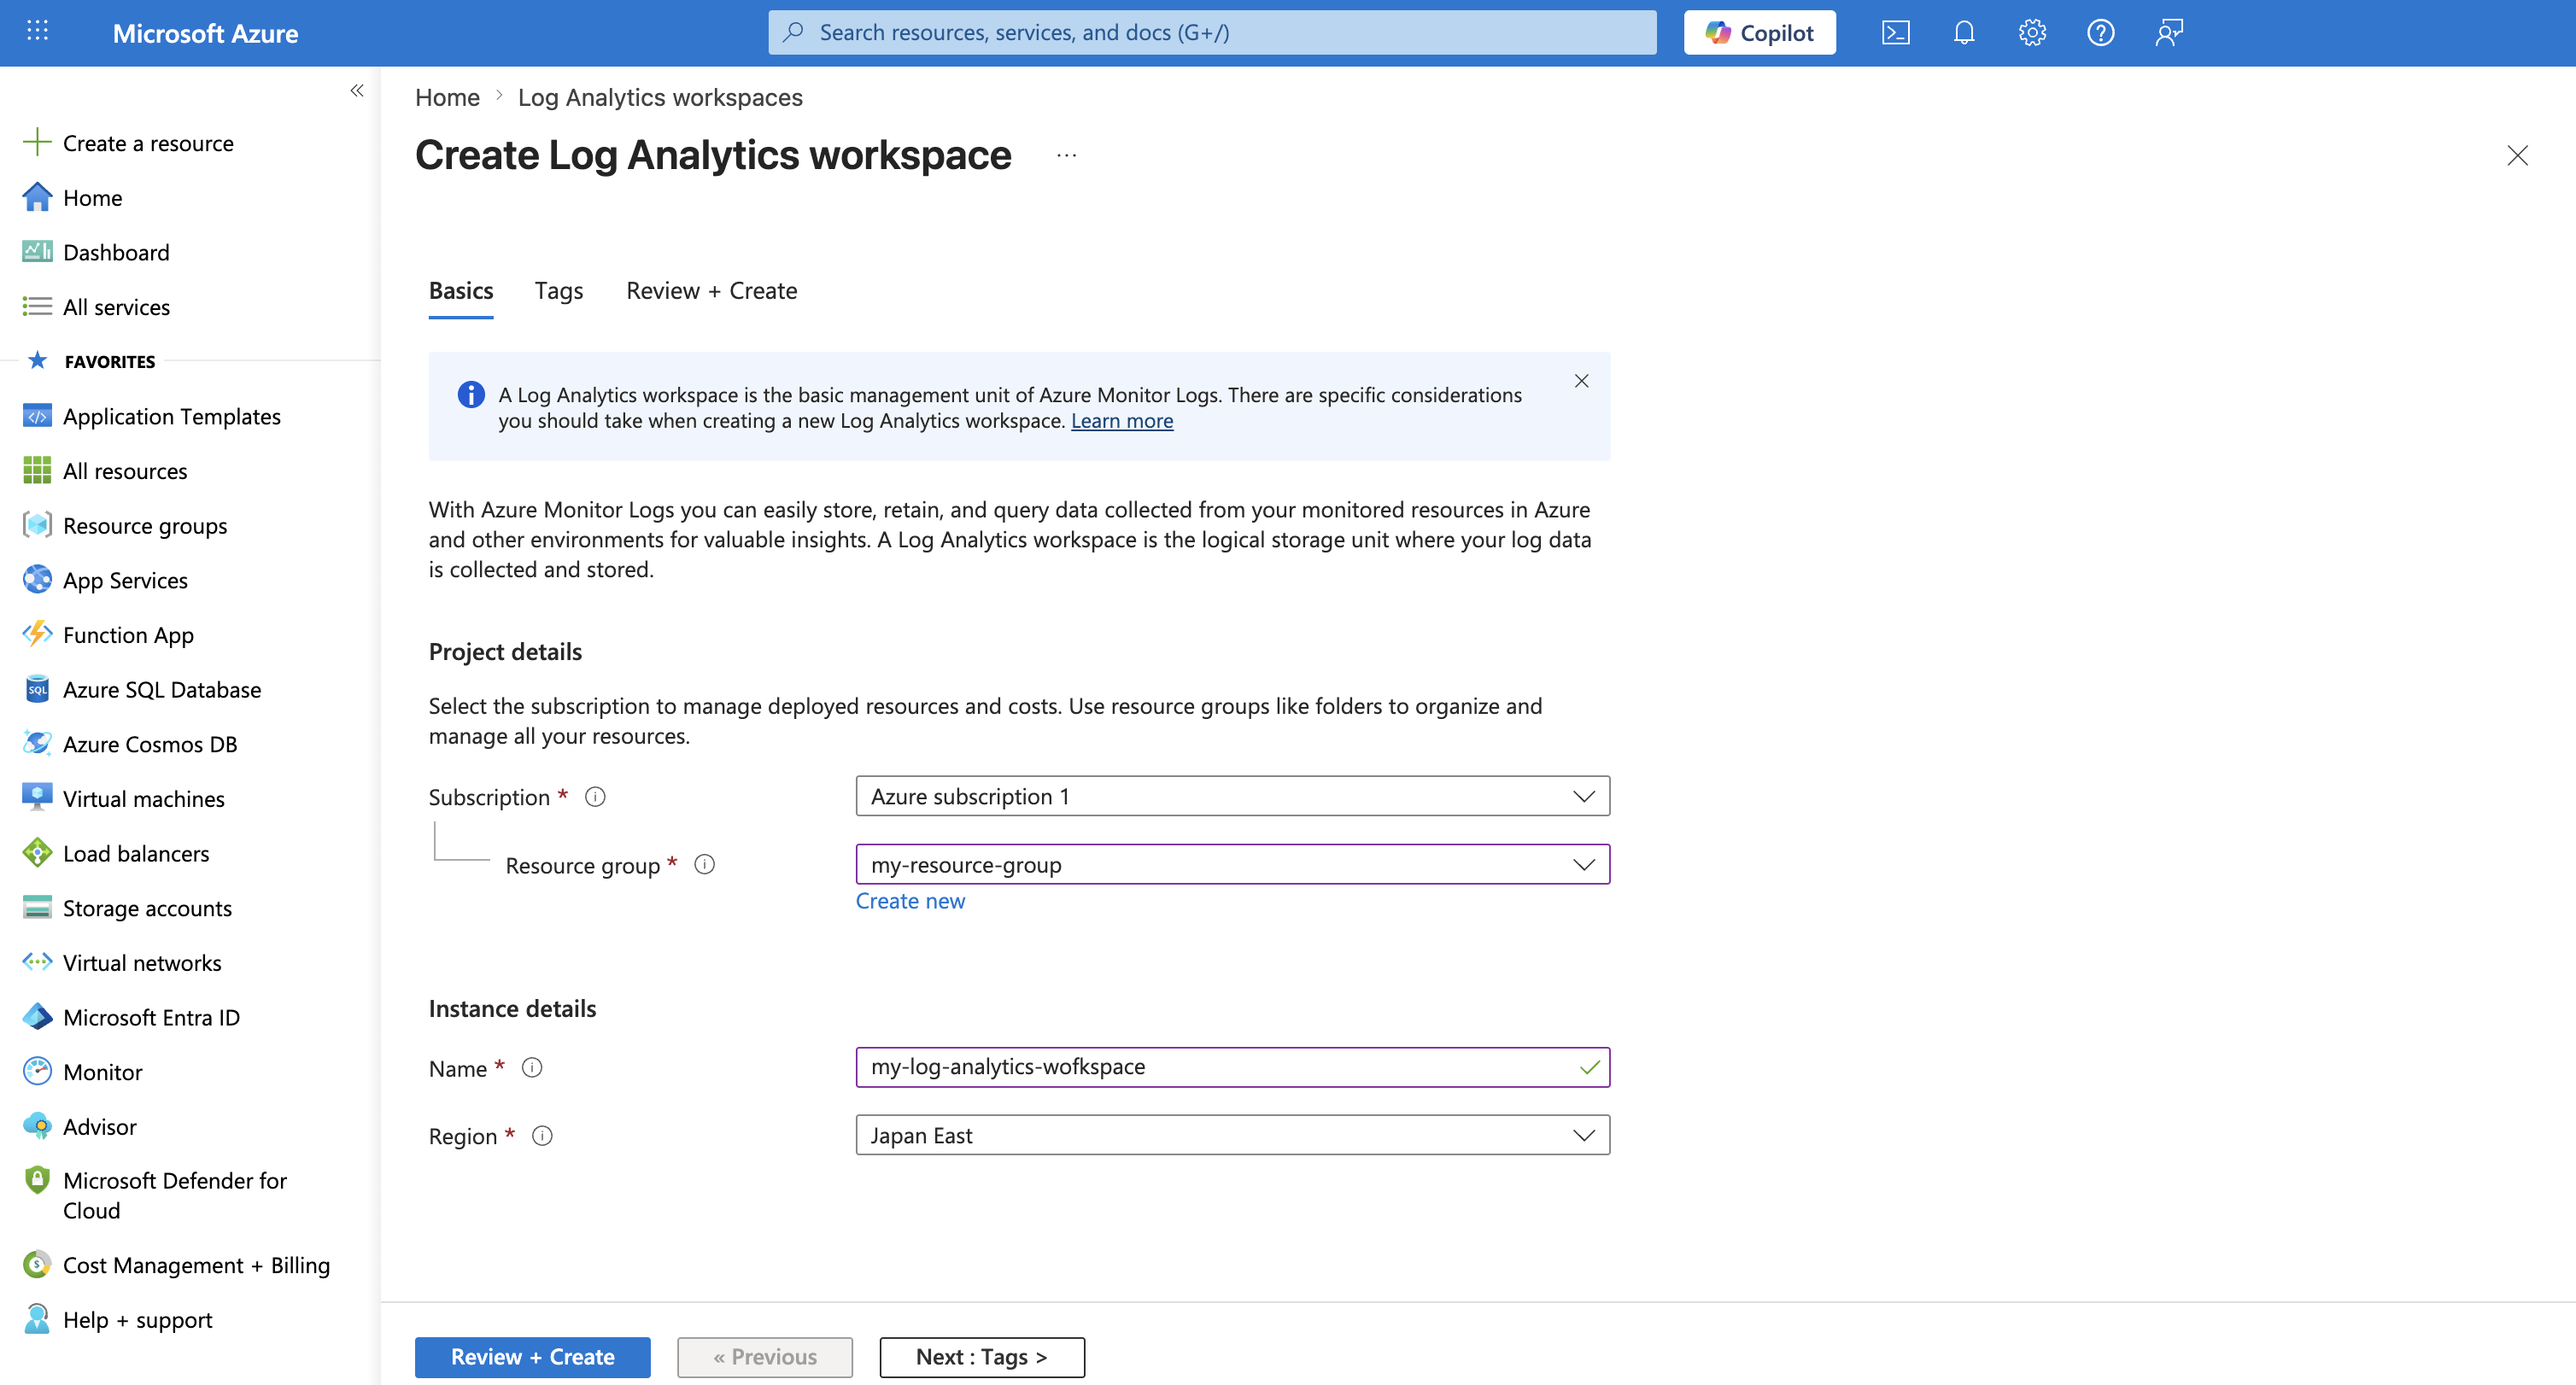Show info tooltip for Resource group
2576x1385 pixels.
(x=704, y=864)
